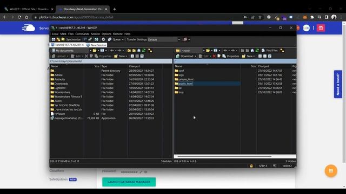Viewport: 346px width, 194px height.
Task: Click the remote open directory folder icon
Action: (208, 51)
